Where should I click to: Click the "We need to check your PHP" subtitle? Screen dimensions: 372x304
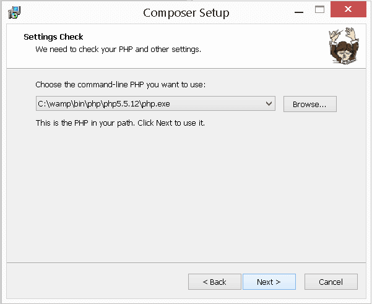[x=118, y=50]
